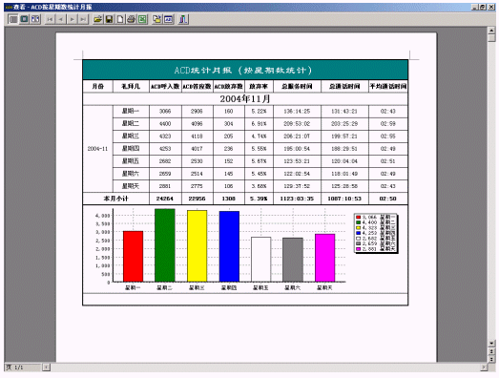499x378 pixels.
Task: Save report with the floppy disk icon
Action: 109,19
